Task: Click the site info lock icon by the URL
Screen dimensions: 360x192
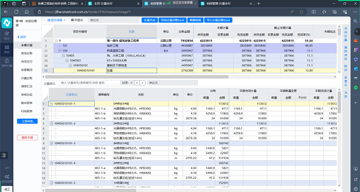Action: [39, 12]
